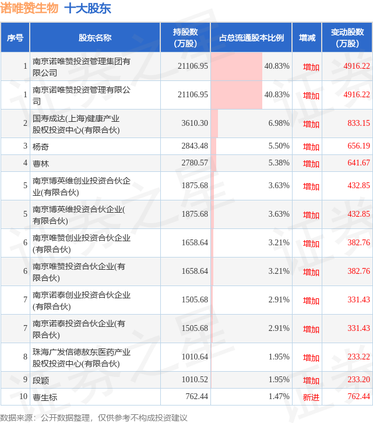
Task: Click the 变动股数(万股) column header
Action: coord(347,37)
